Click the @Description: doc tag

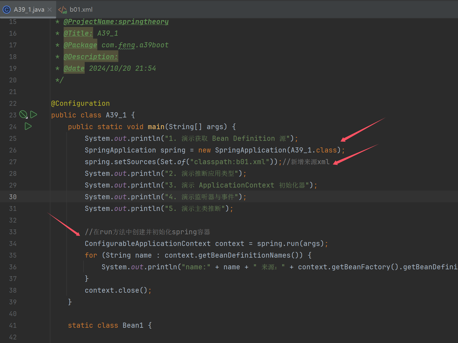[x=91, y=57]
